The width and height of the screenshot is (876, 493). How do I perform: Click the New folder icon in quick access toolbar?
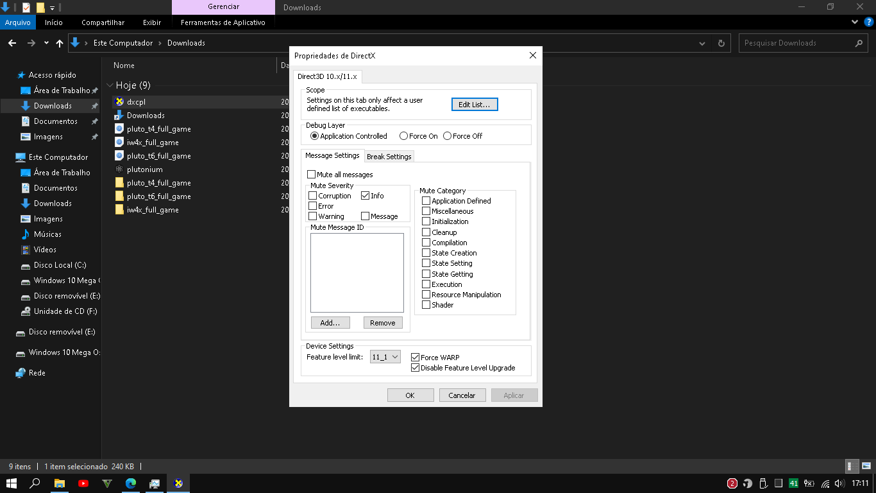click(40, 7)
